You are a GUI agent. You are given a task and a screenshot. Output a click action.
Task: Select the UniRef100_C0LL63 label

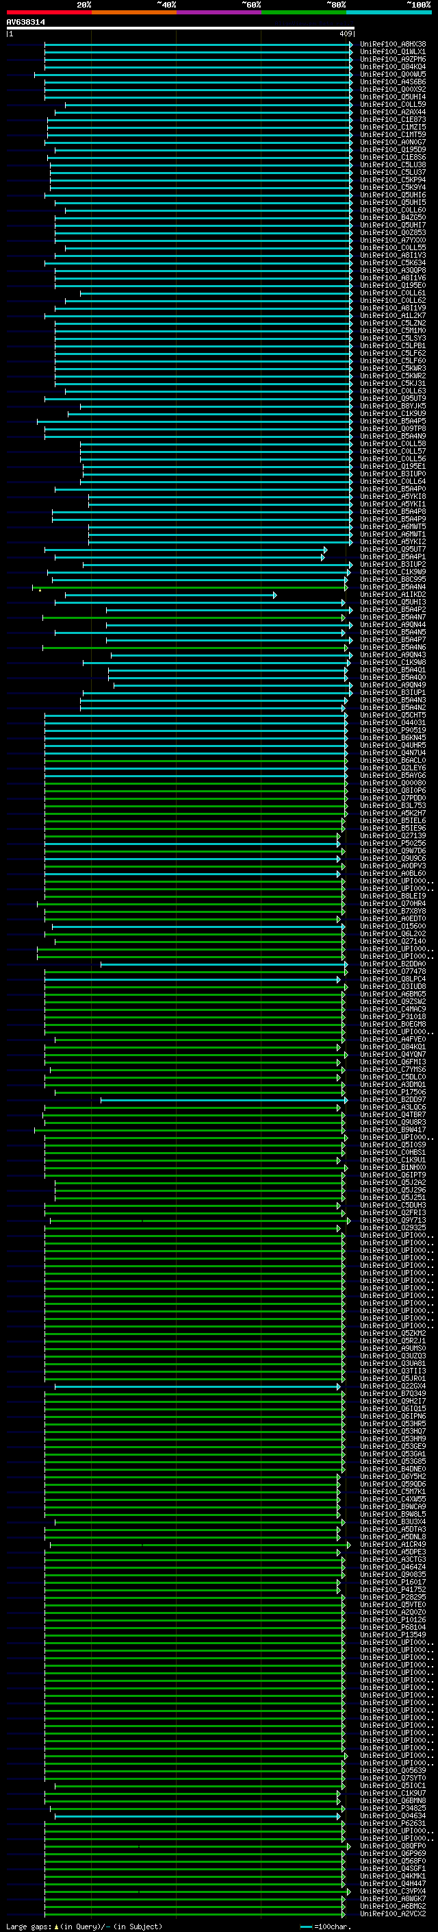393,391
